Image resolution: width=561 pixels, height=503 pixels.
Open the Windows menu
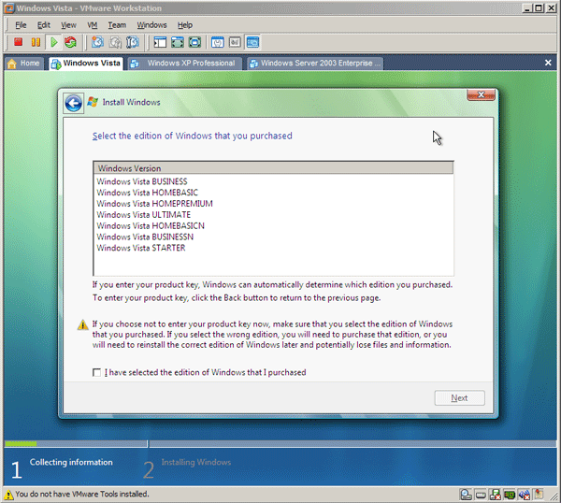(x=151, y=25)
